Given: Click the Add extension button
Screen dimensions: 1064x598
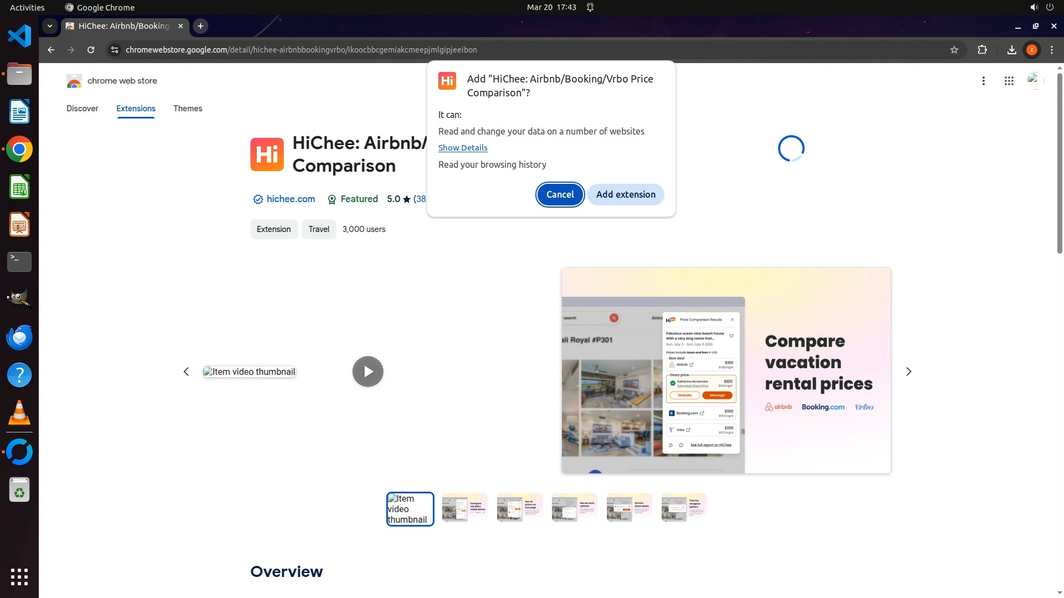Looking at the screenshot, I should [626, 194].
